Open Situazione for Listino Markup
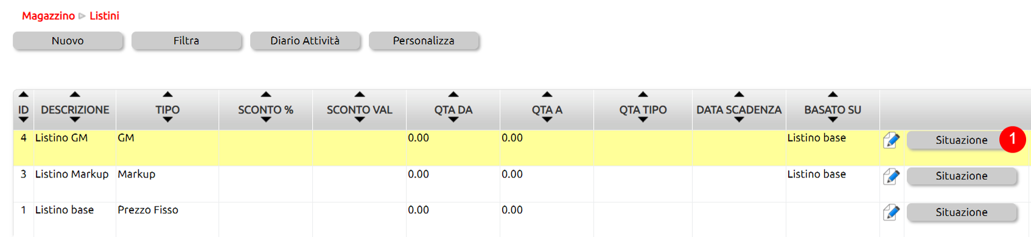 962,176
